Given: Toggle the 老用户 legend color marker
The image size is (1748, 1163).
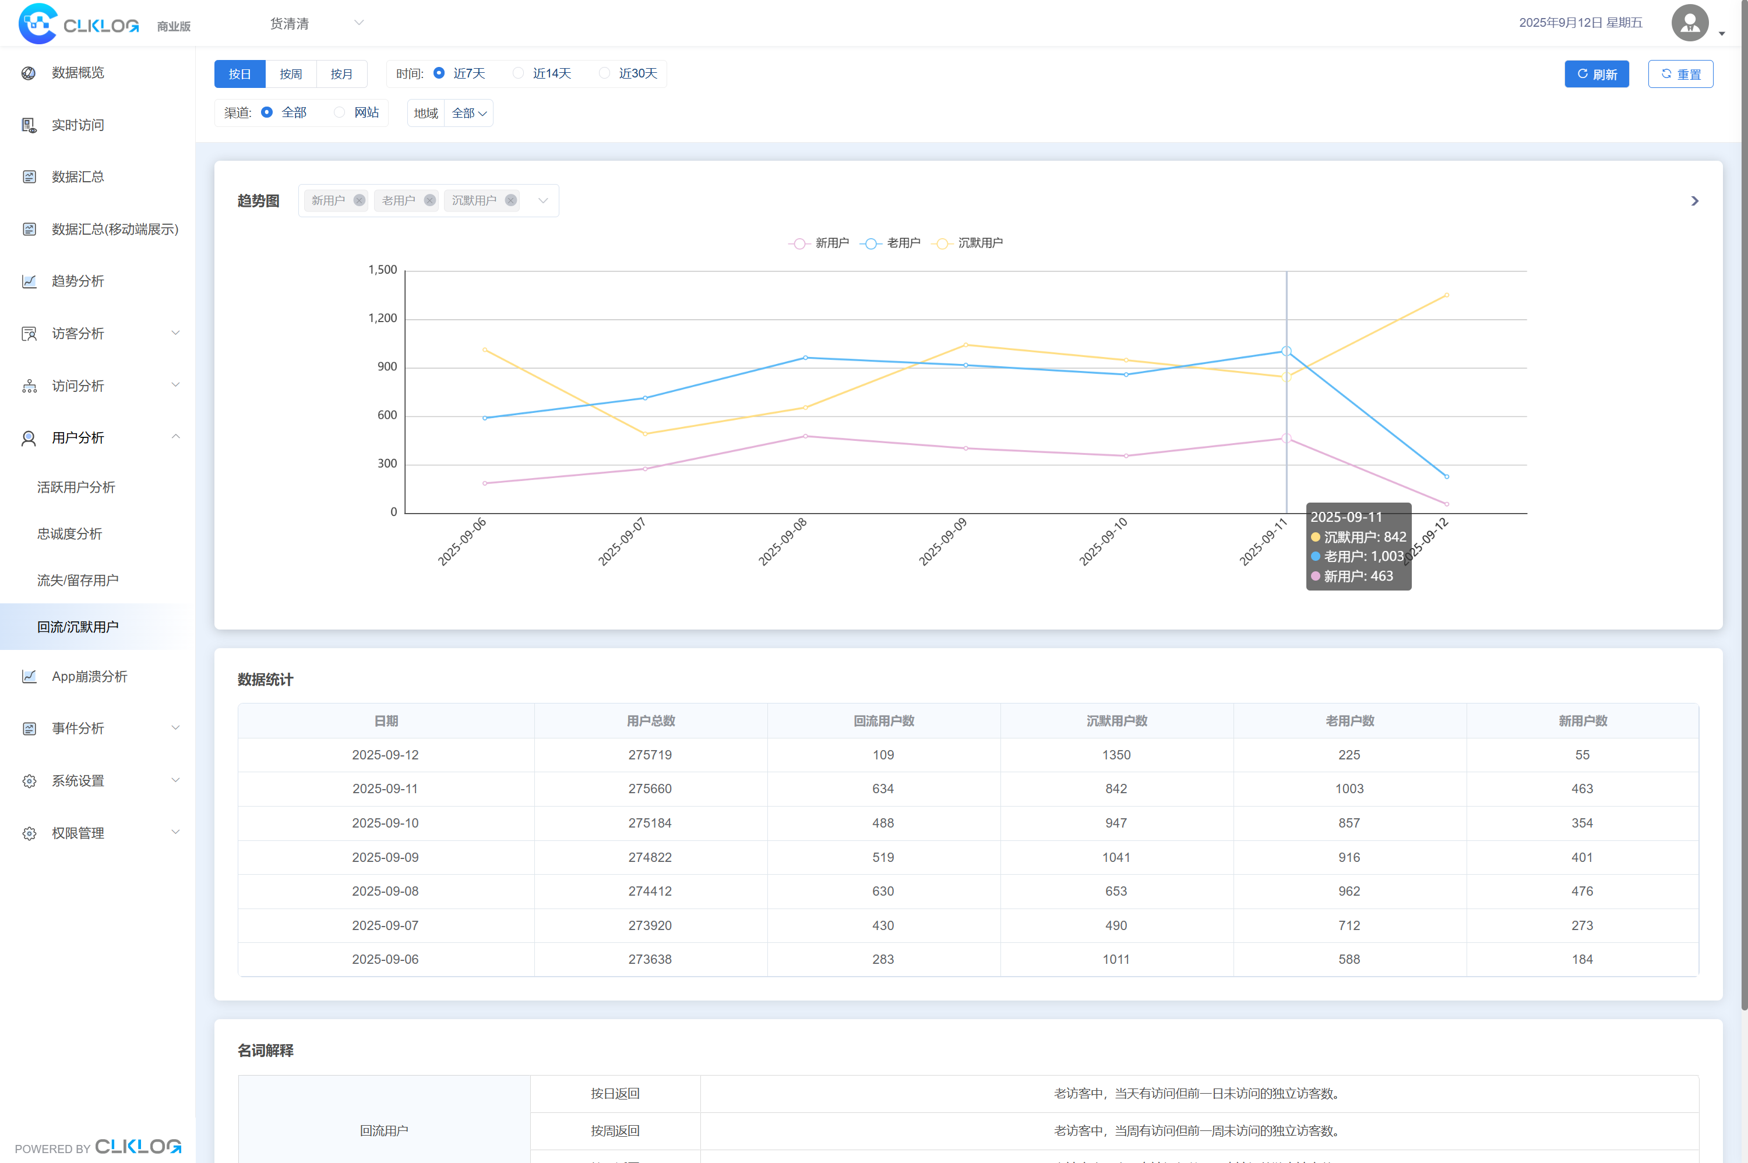Looking at the screenshot, I should point(871,243).
